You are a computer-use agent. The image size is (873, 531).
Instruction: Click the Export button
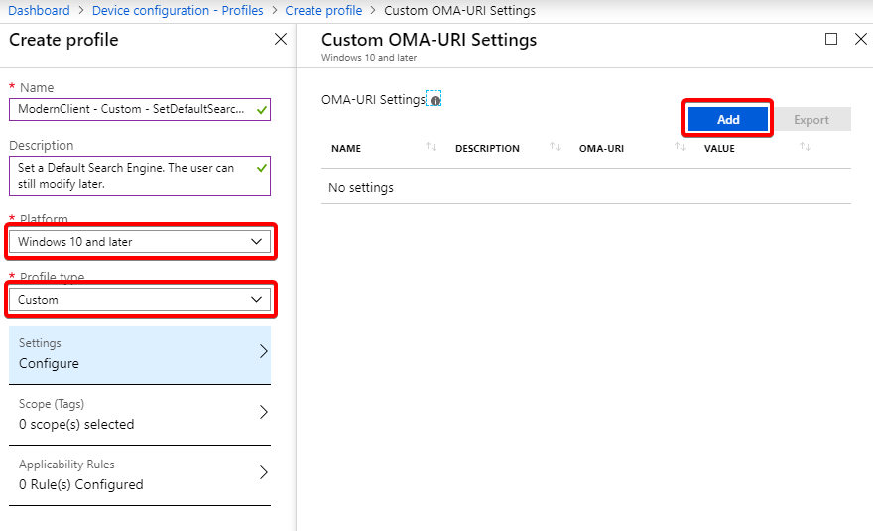click(811, 120)
